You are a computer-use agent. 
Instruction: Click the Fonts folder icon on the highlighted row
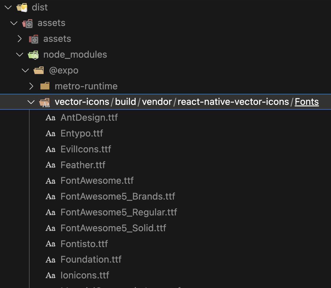coord(45,102)
